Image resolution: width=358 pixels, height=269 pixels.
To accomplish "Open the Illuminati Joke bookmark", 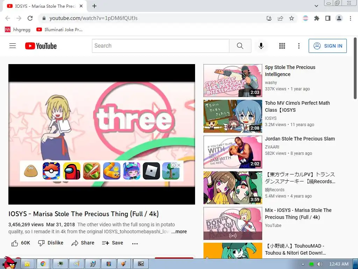I will [59, 29].
